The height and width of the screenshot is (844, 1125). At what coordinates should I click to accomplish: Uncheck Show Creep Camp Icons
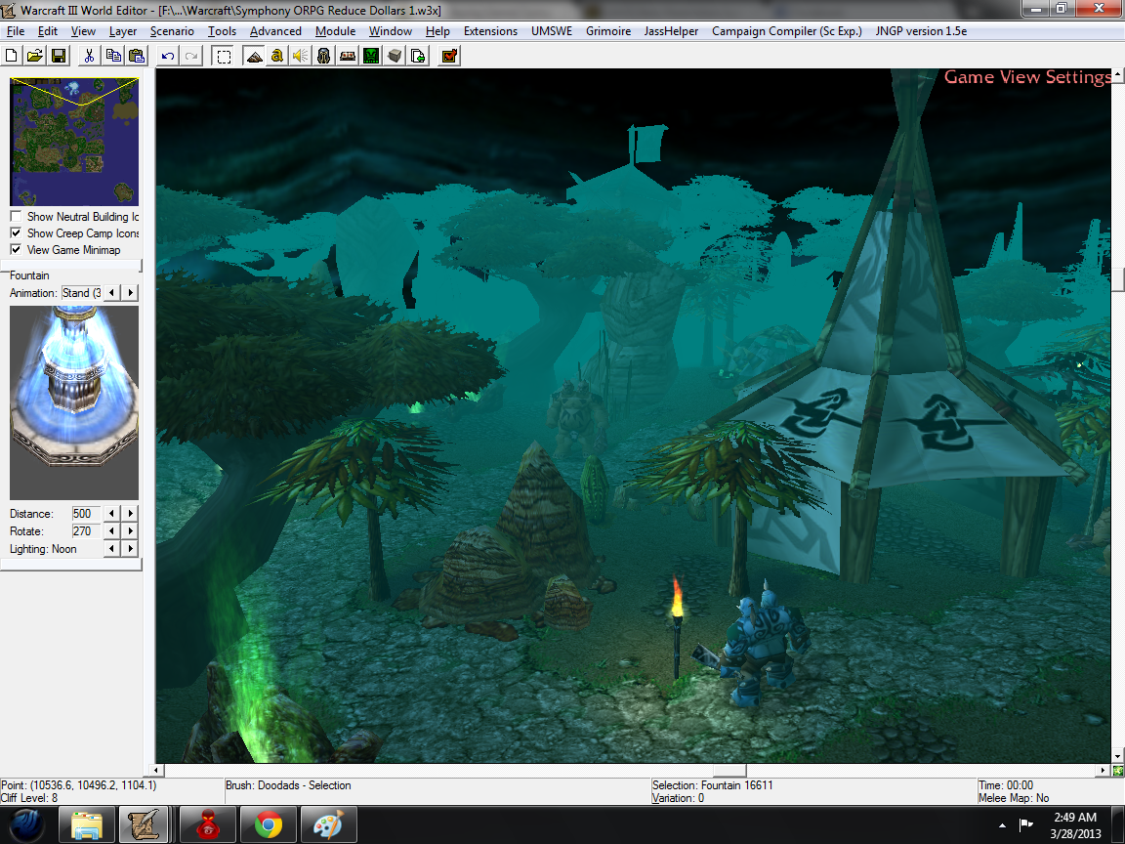[x=16, y=233]
